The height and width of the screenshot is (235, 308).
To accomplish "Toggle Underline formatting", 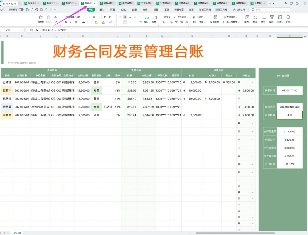I will (x=76, y=22).
